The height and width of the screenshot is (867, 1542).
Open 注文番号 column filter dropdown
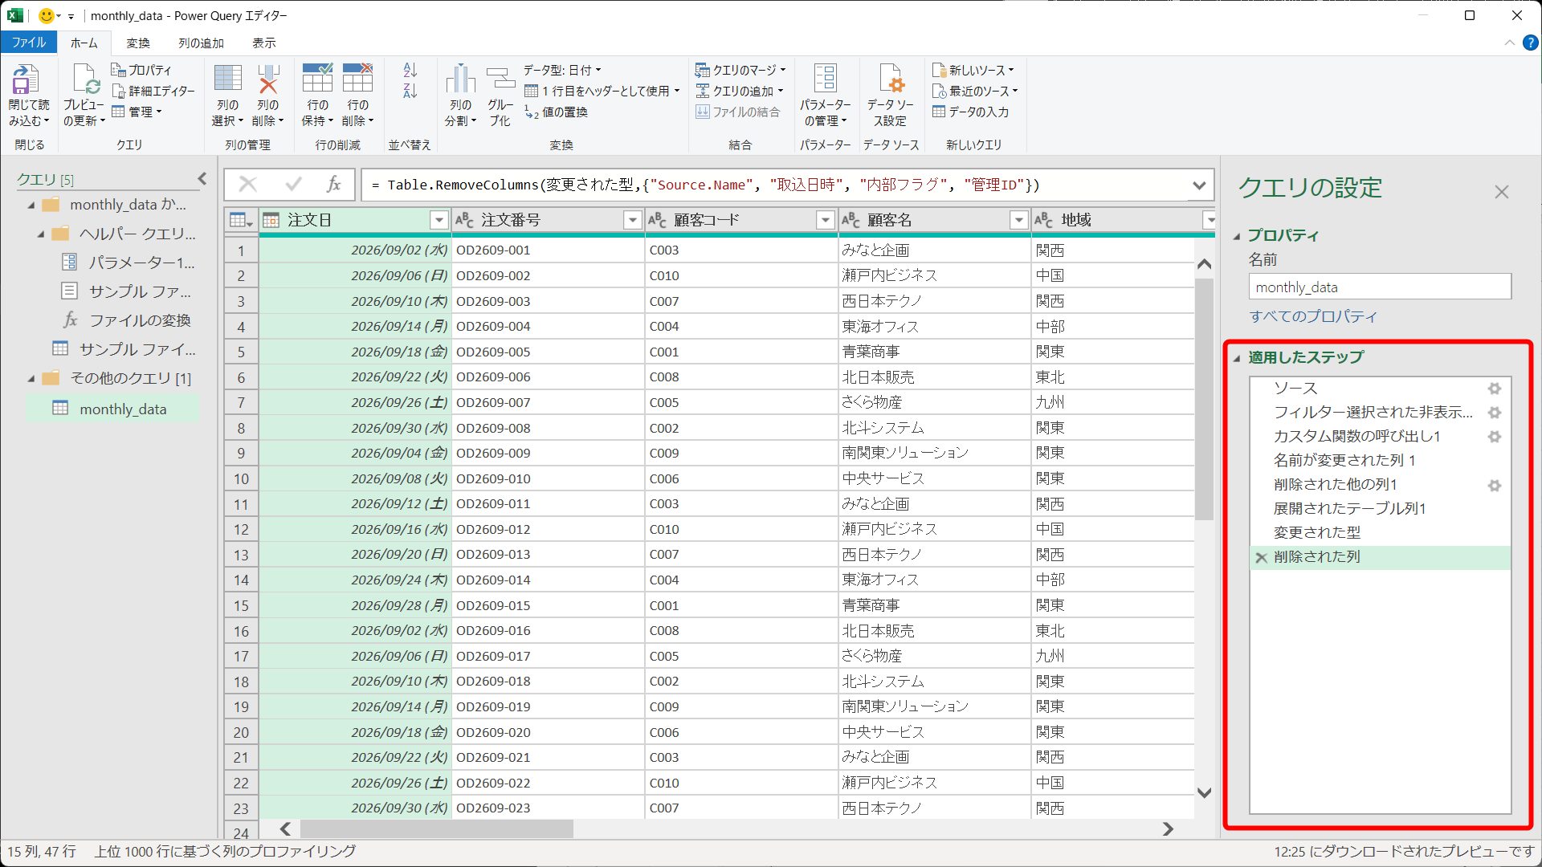tap(632, 220)
